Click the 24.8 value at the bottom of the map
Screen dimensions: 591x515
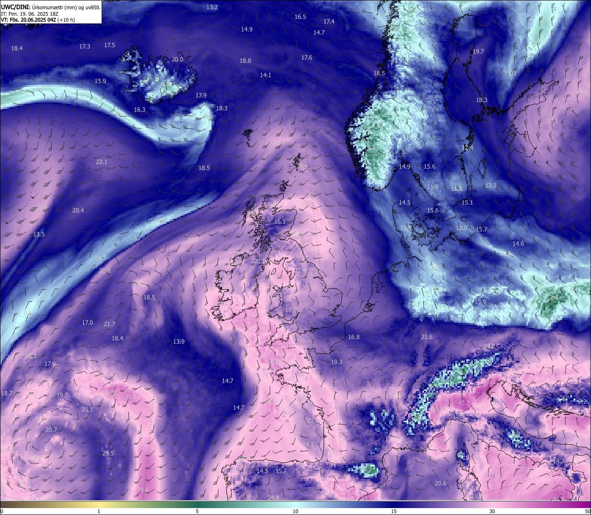(x=273, y=497)
